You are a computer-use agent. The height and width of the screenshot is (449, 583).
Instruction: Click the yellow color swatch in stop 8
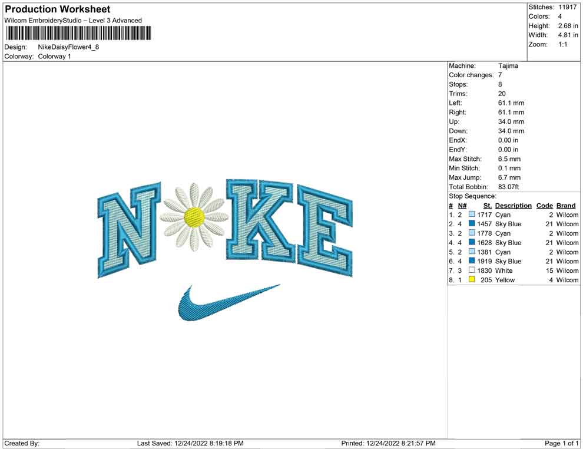coord(472,280)
